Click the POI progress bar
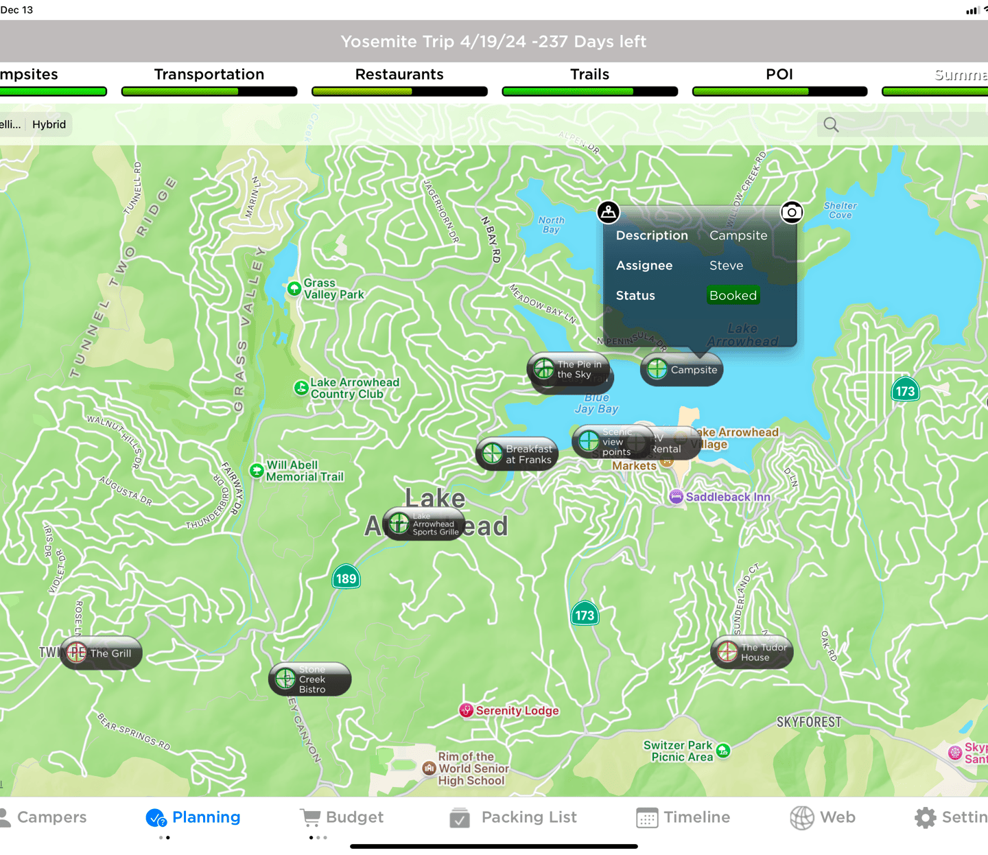Viewport: 988px width, 855px height. click(x=779, y=91)
